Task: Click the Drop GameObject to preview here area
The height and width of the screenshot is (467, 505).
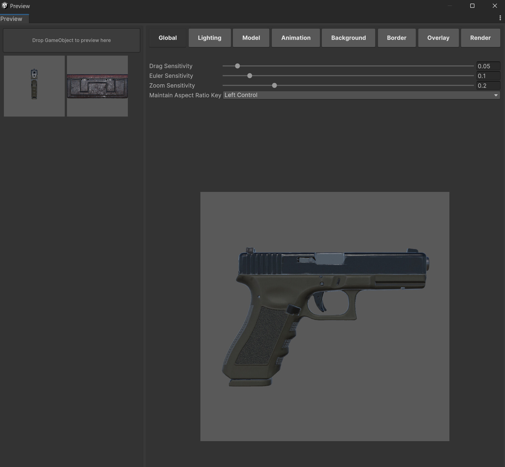Action: (x=71, y=40)
